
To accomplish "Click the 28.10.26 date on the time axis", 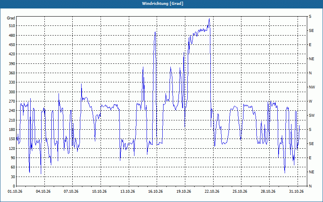I will click(x=268, y=191).
